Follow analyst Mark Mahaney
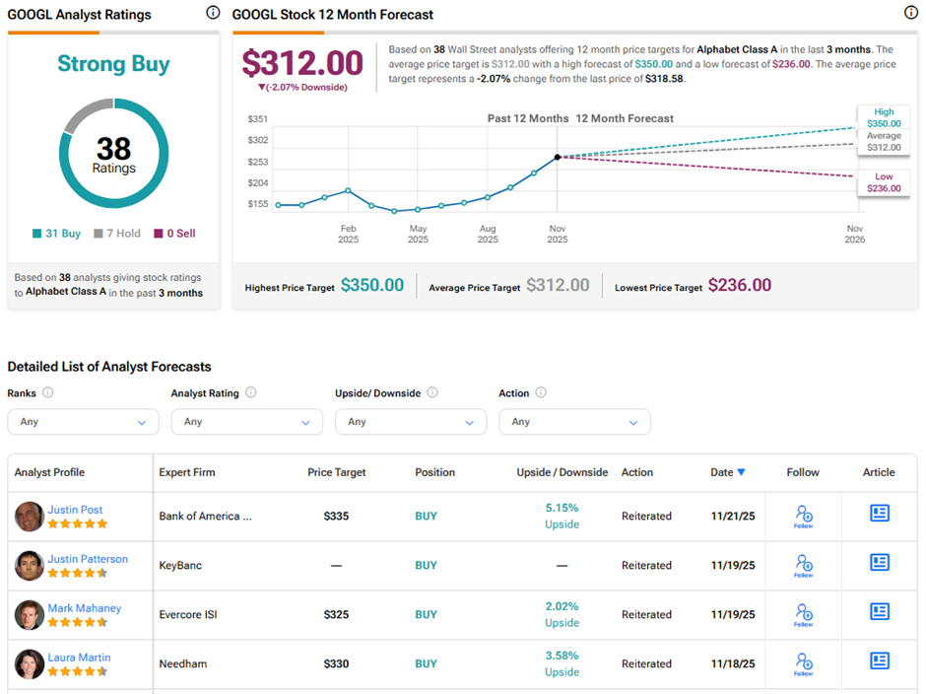This screenshot has height=694, width=926. (x=803, y=614)
